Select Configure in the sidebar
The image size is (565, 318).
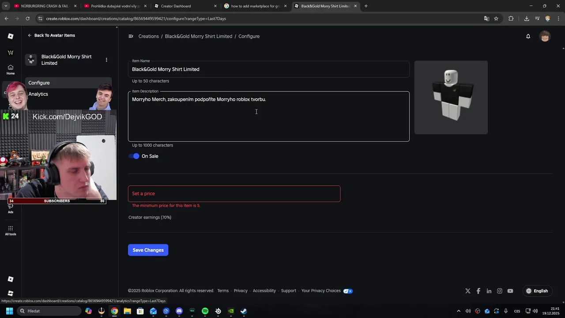[68, 83]
